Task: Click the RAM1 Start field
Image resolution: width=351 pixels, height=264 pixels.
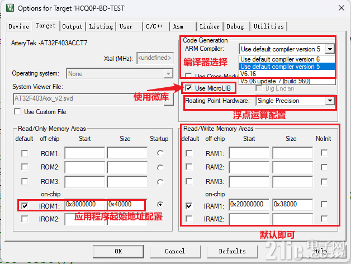Action: 249,153
